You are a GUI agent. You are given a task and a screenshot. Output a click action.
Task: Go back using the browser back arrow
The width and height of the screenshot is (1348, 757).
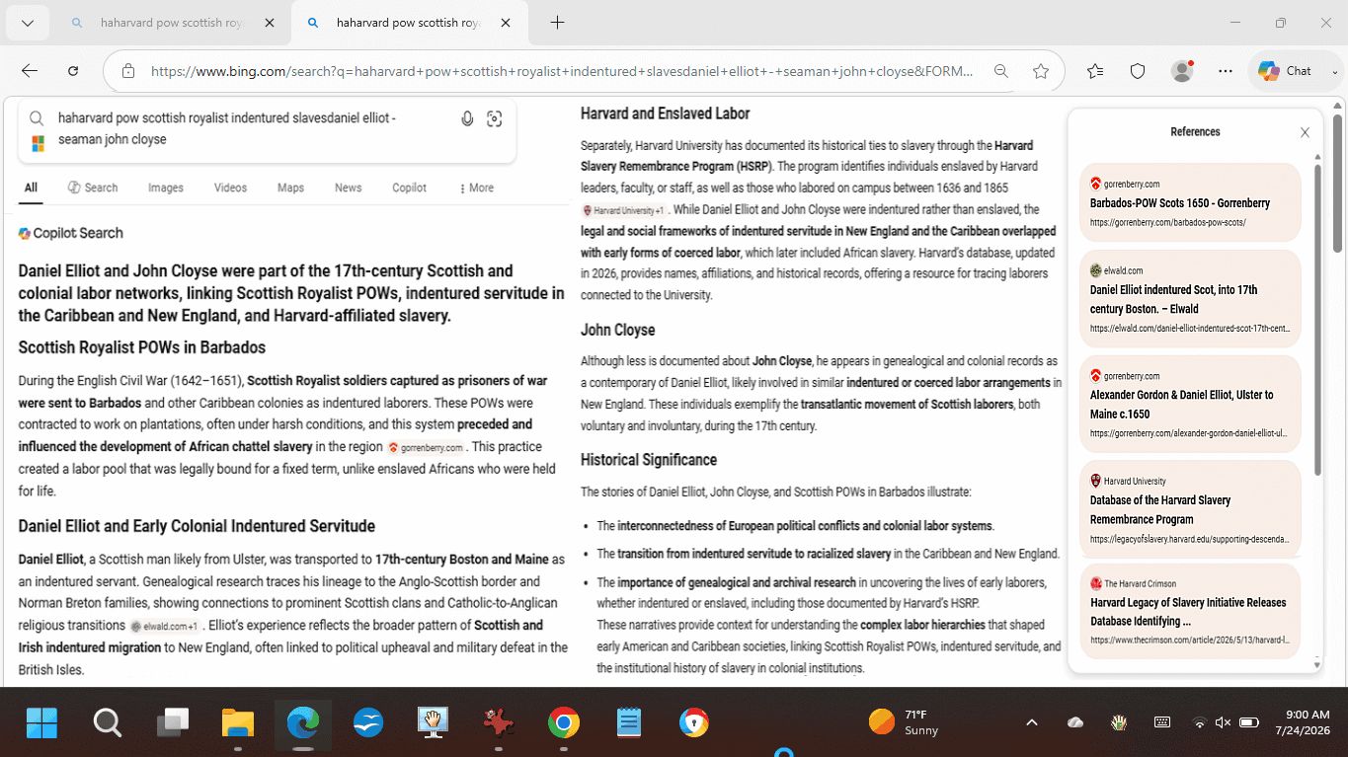tap(30, 71)
